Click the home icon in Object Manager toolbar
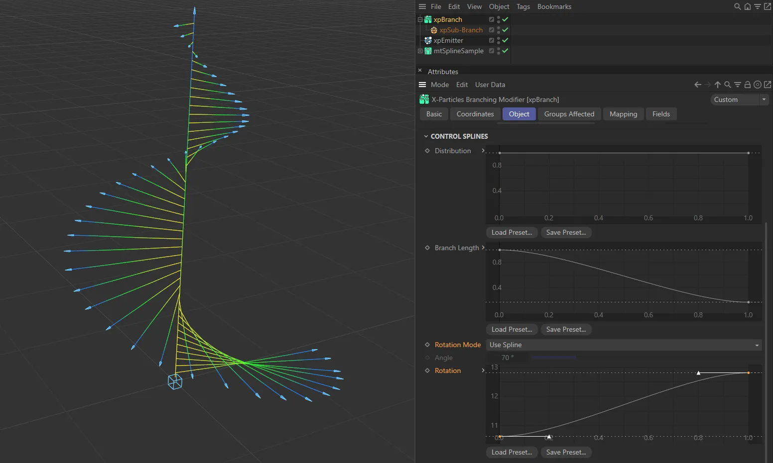Screen dimensions: 773x463 748,6
